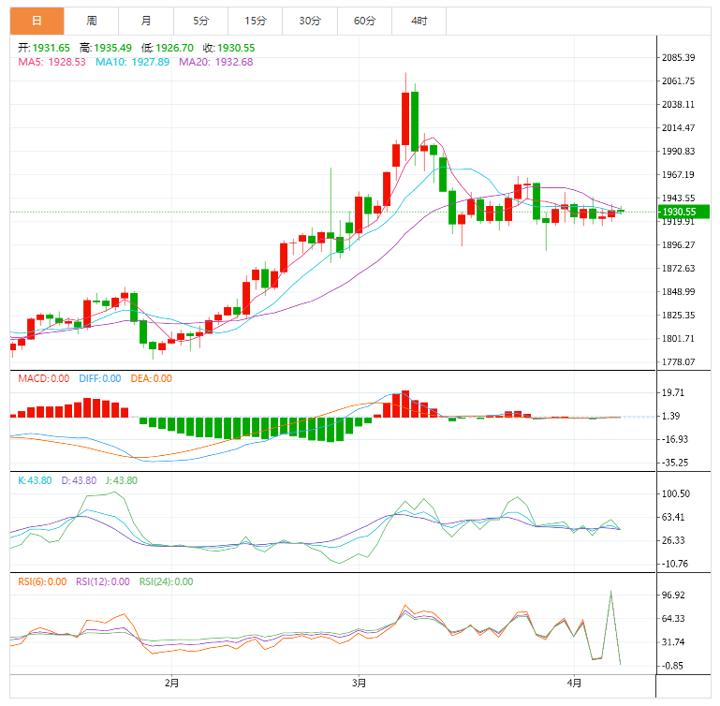
Task: Click the MA10: 1927.89 legend text
Action: (x=132, y=62)
